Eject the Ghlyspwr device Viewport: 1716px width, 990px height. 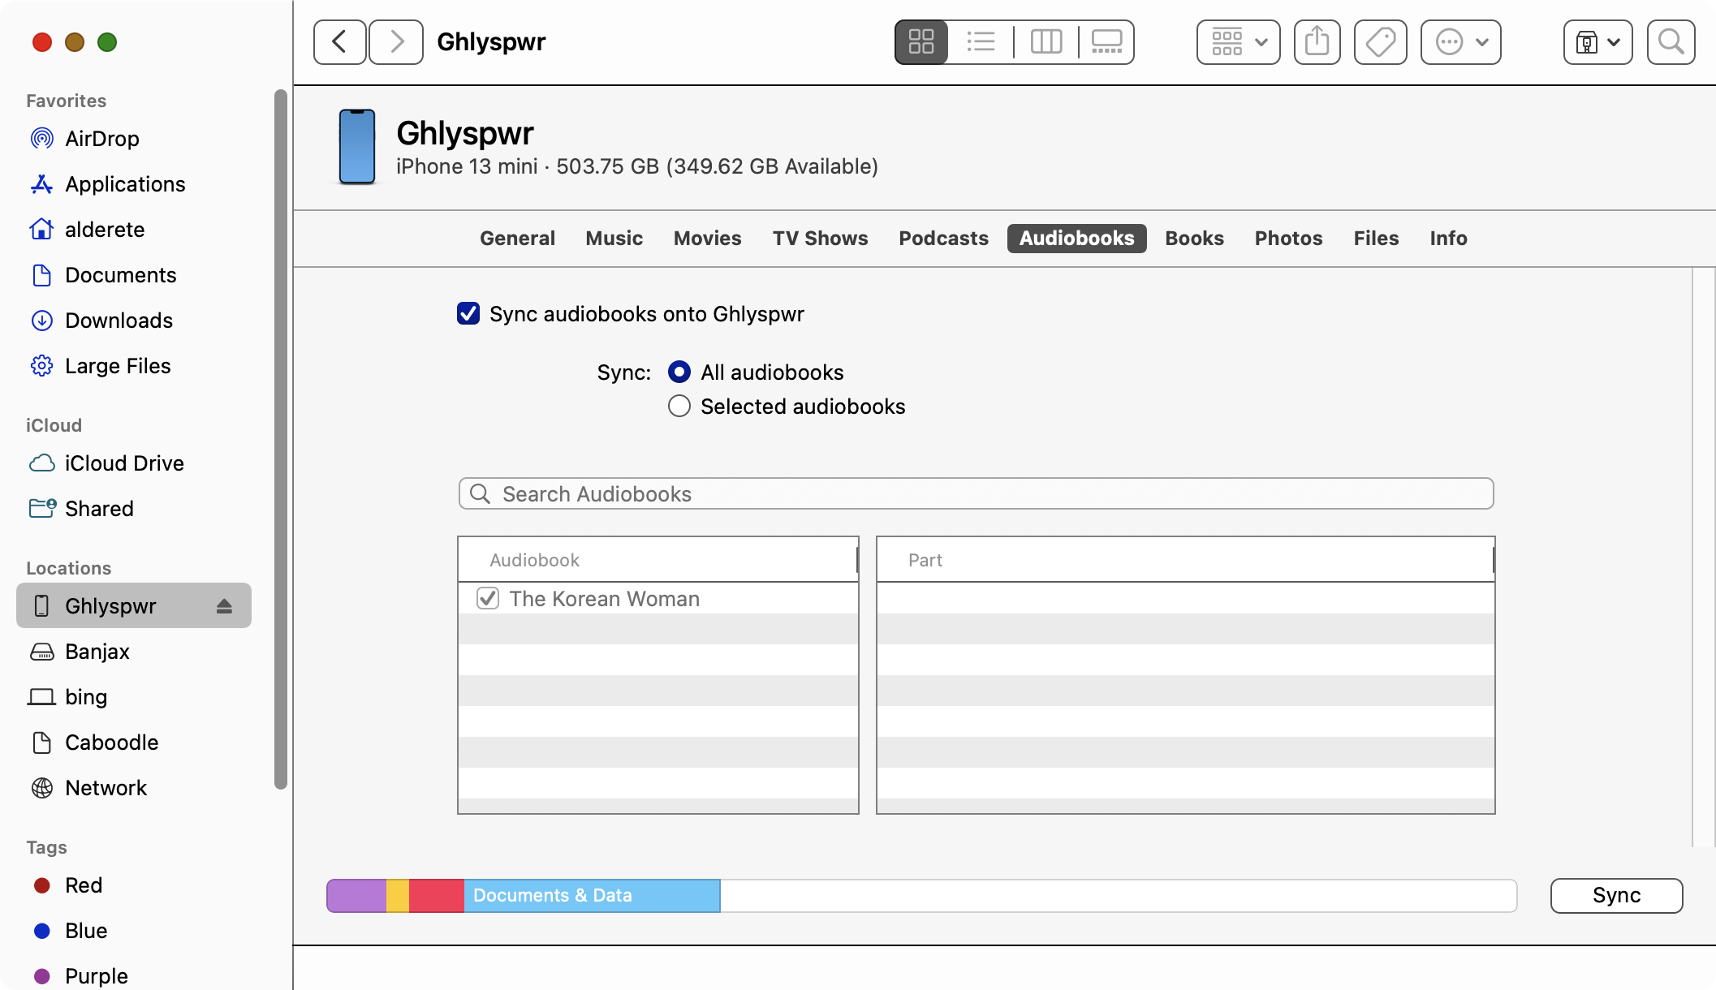pyautogui.click(x=224, y=606)
